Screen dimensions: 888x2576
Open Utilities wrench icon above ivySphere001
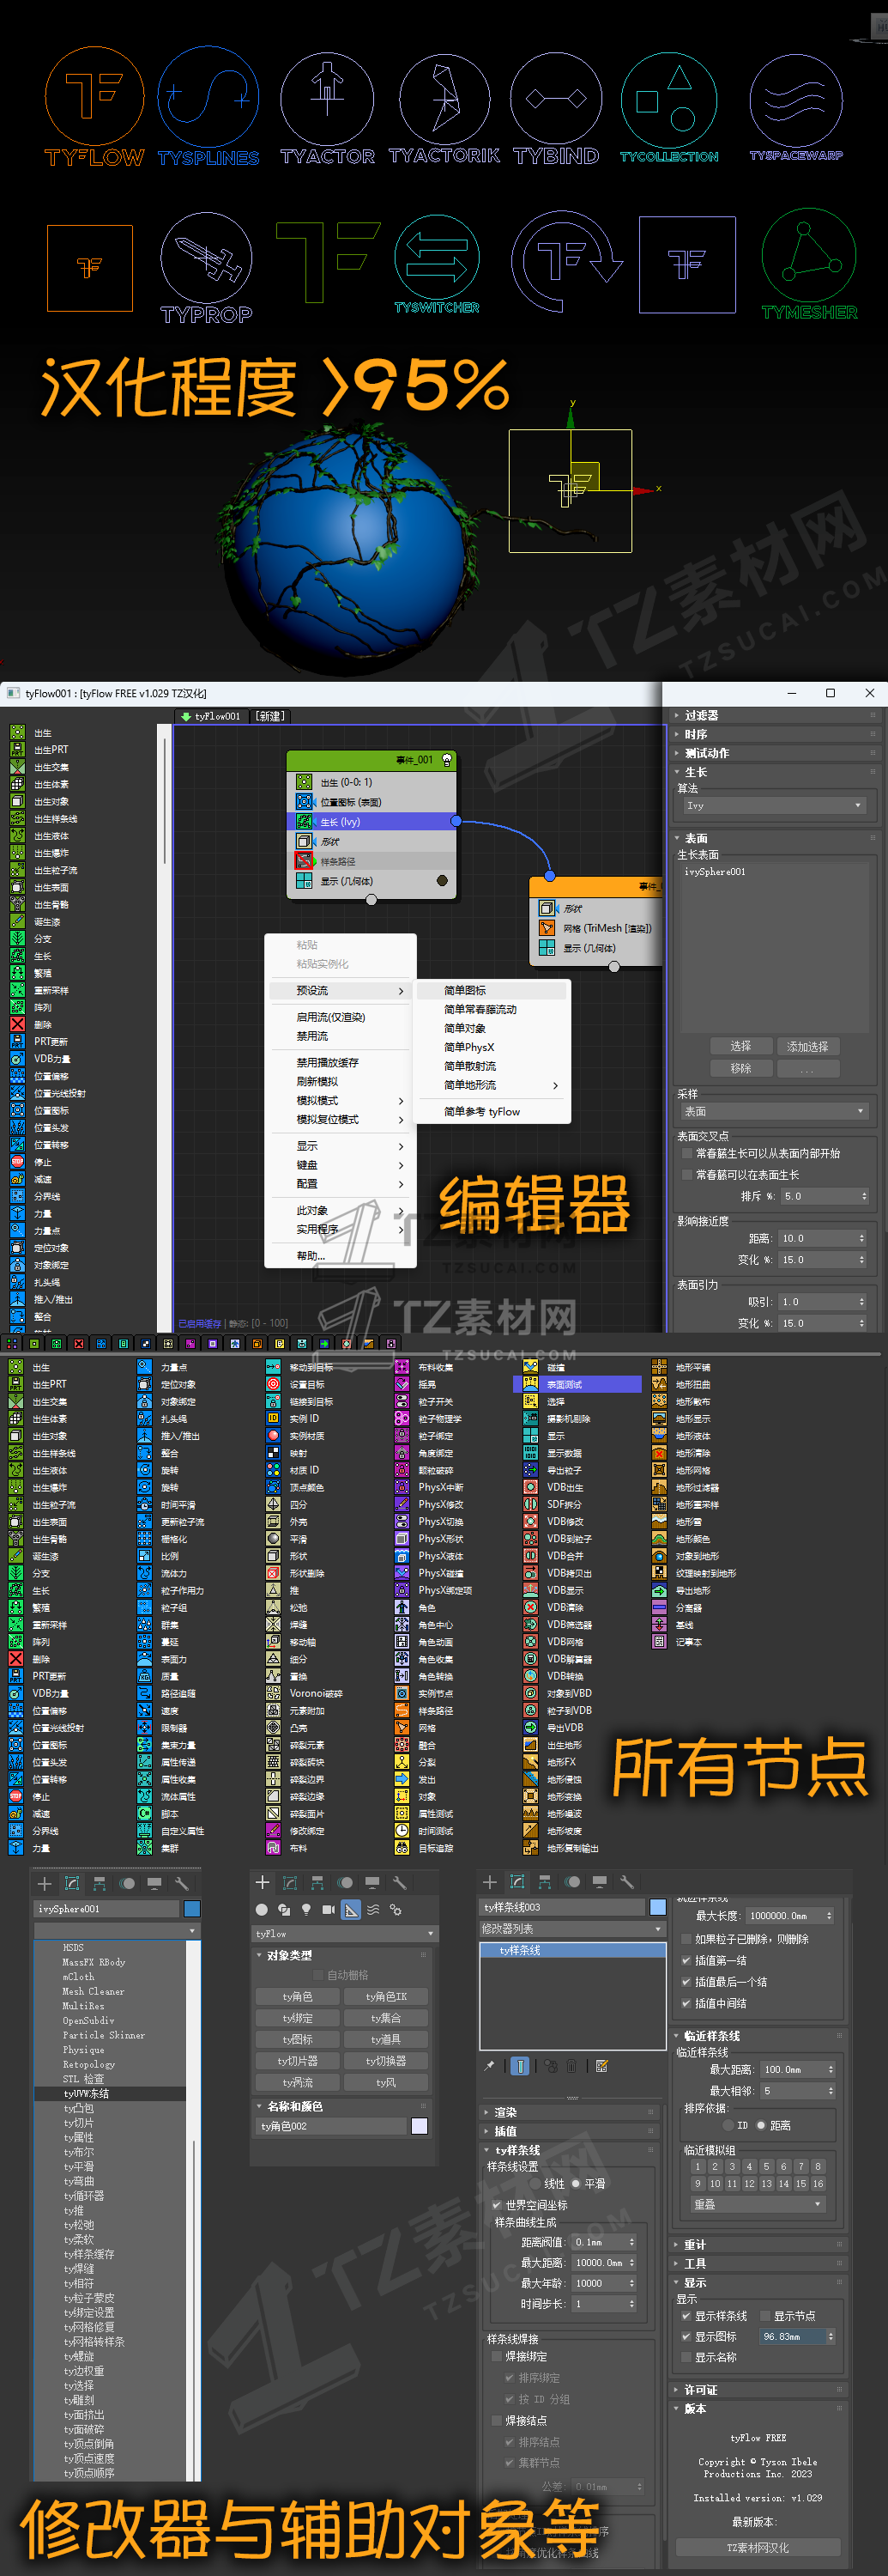point(182,1883)
